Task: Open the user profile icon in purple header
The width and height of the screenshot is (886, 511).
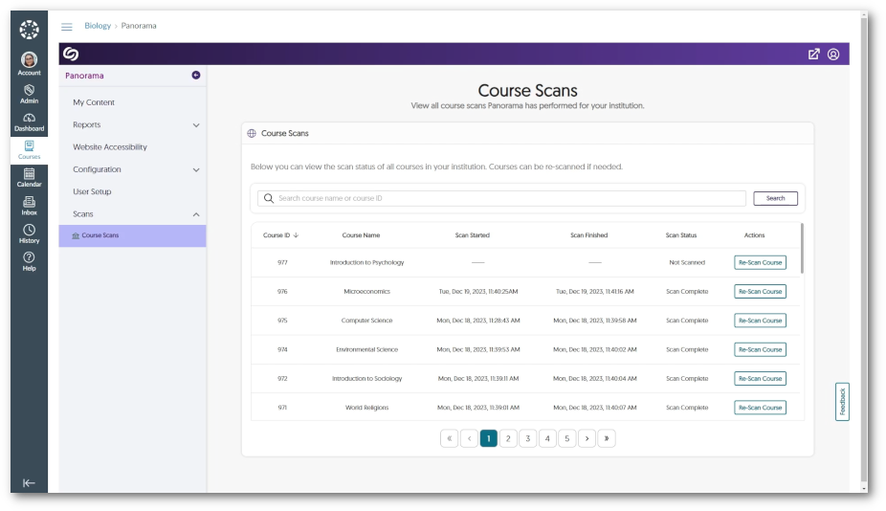Action: point(833,55)
